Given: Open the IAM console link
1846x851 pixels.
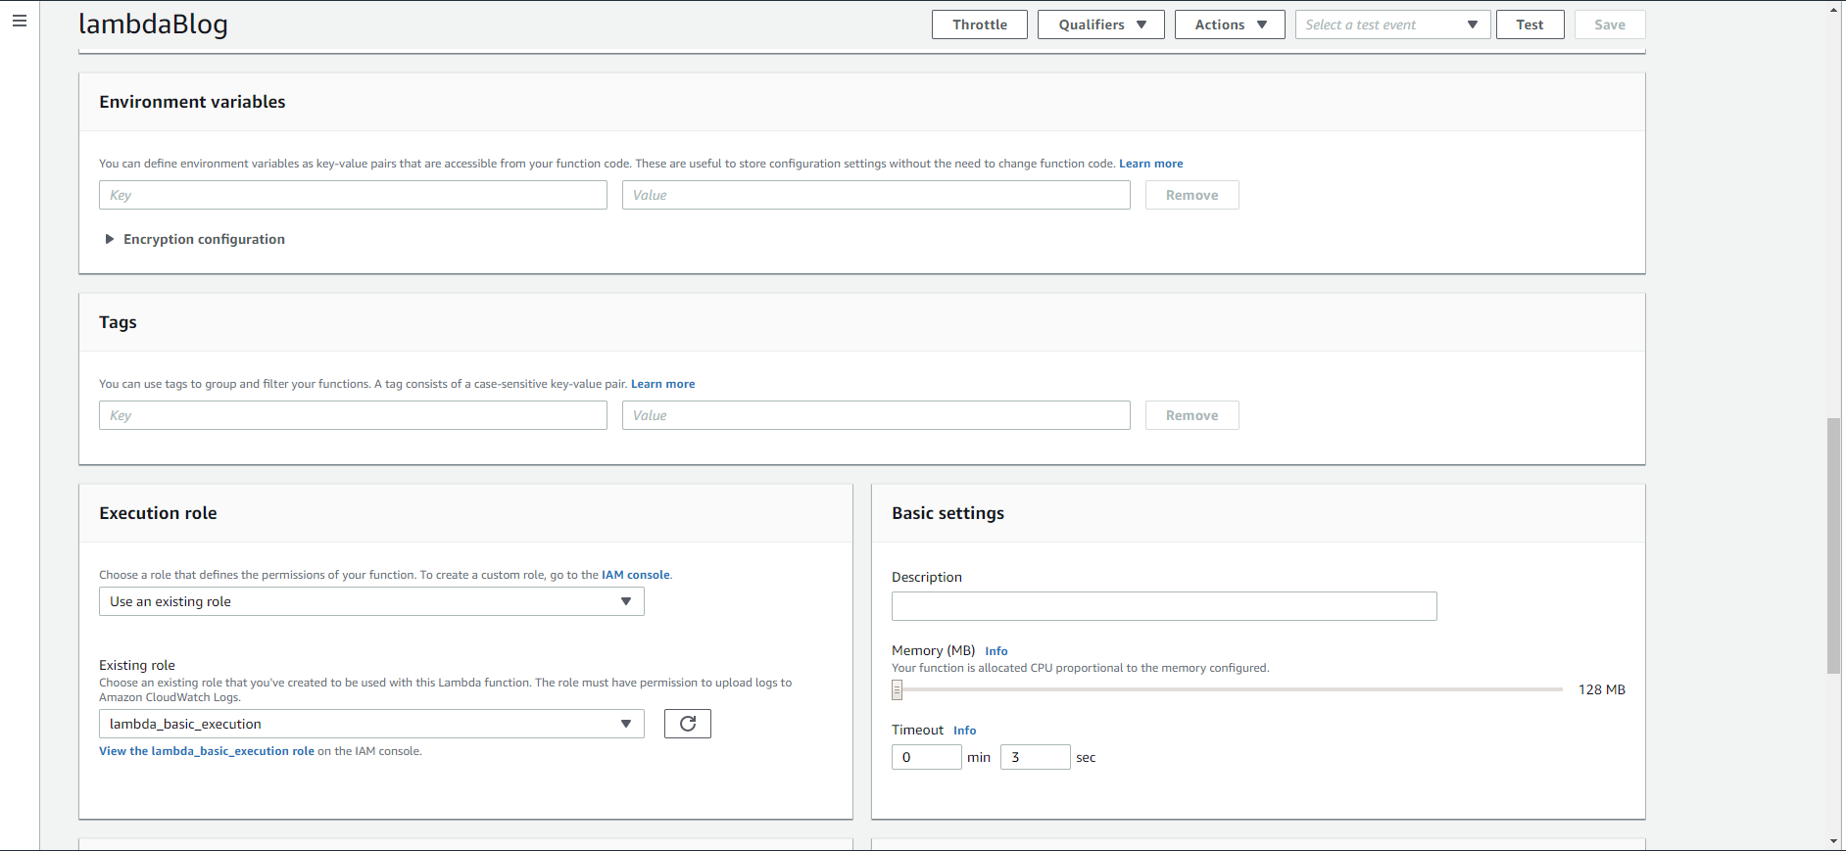Looking at the screenshot, I should (635, 575).
